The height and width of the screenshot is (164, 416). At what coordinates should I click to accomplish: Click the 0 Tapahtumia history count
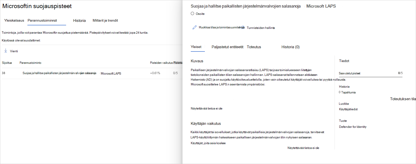(347, 92)
